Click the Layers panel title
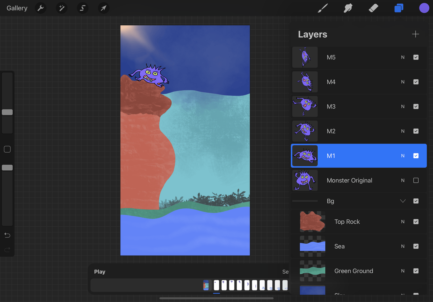This screenshot has width=433, height=302. [x=313, y=34]
